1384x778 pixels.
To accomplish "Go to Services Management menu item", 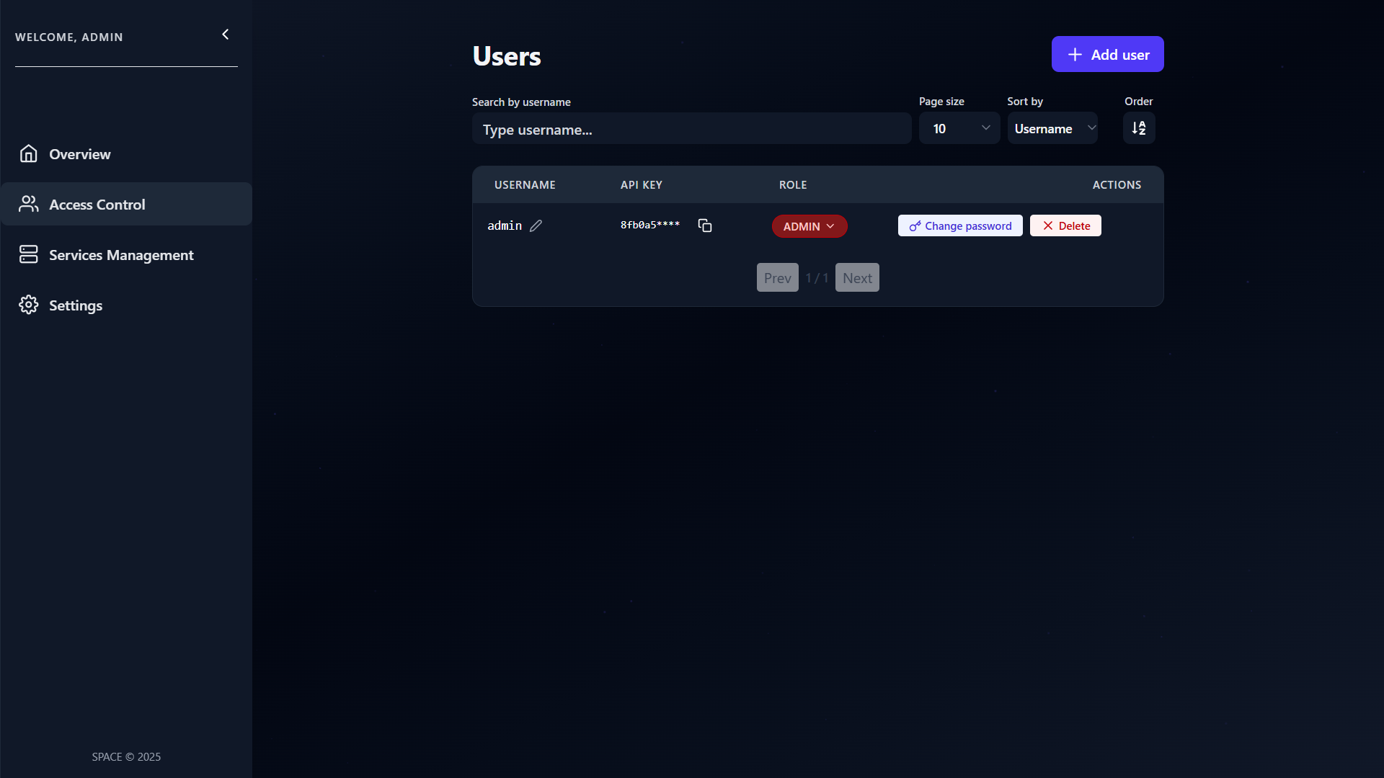I will pos(121,255).
